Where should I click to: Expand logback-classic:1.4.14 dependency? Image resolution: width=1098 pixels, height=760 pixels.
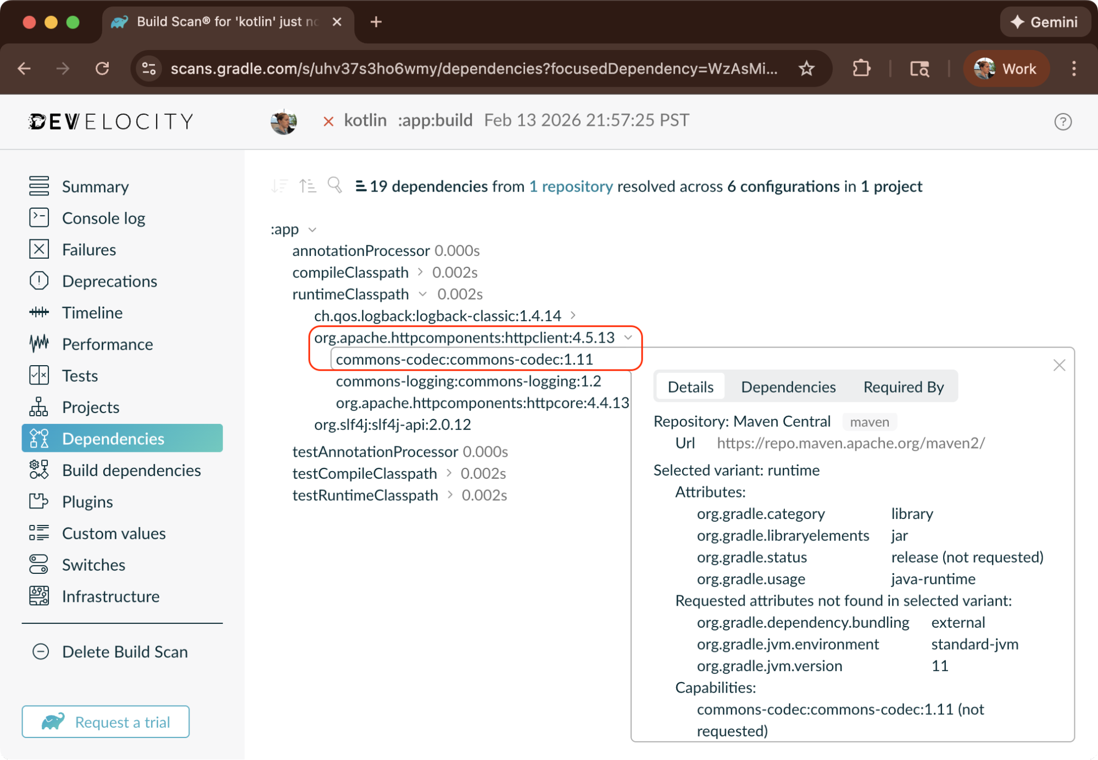573,315
